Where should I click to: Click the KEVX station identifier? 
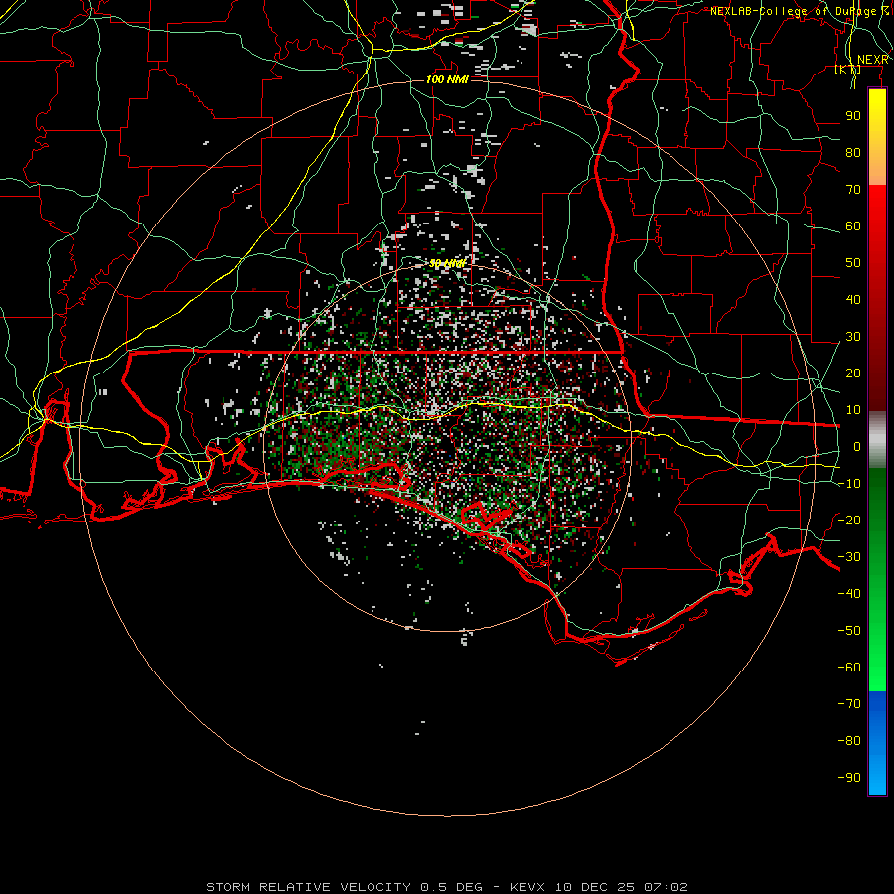click(527, 887)
